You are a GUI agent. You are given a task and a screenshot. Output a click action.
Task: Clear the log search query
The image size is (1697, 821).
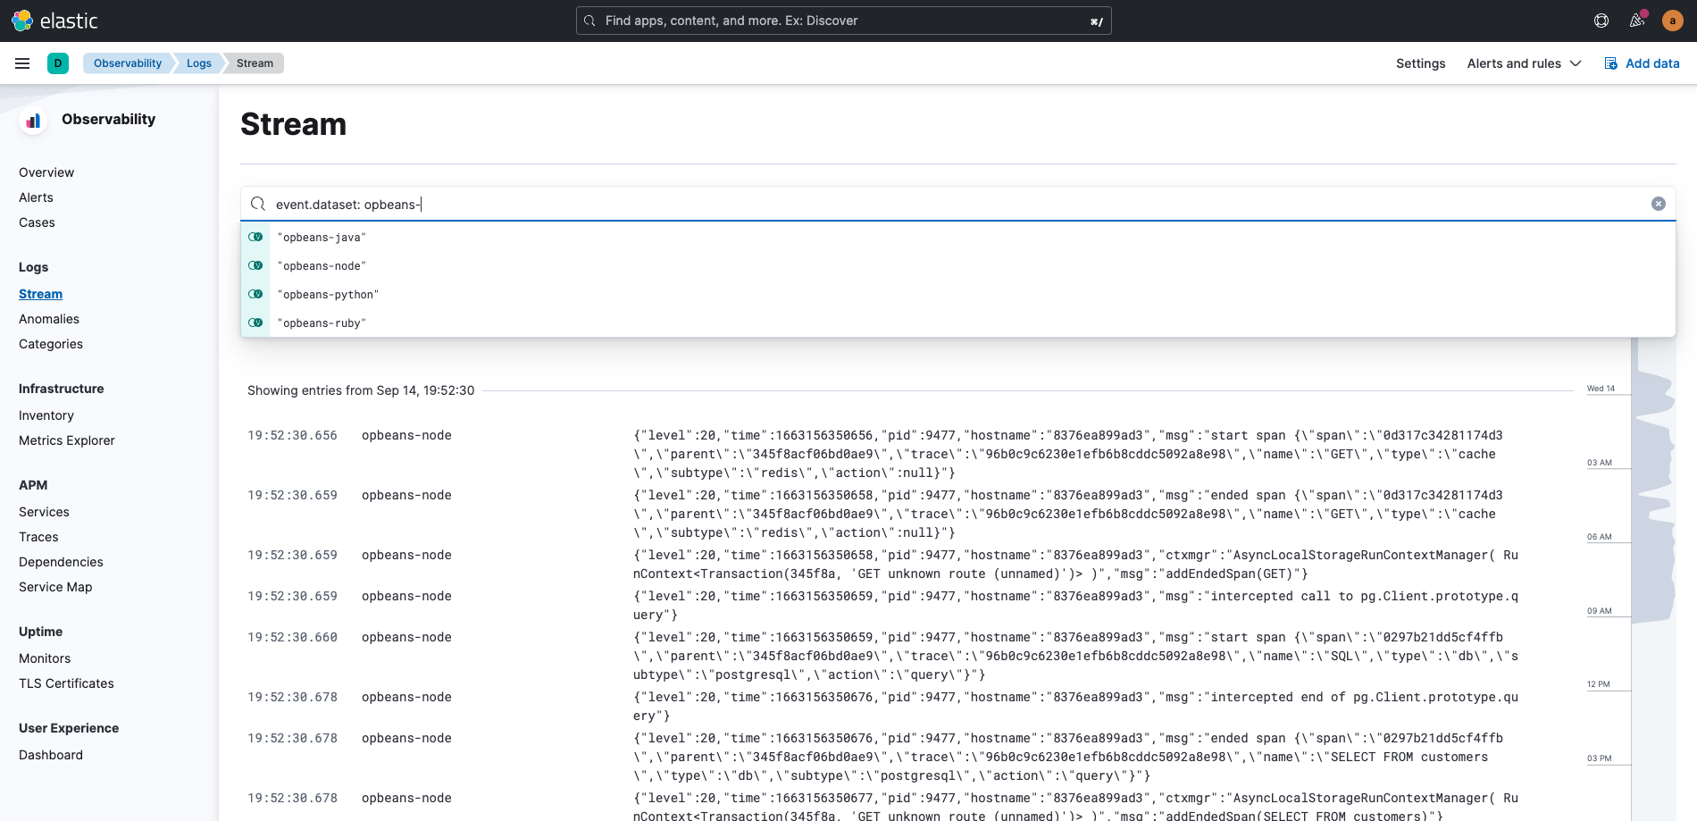[x=1659, y=204]
